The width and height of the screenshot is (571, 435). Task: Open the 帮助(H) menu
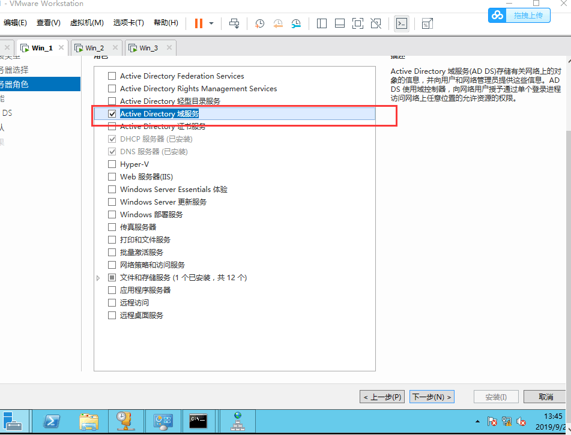[x=166, y=23]
